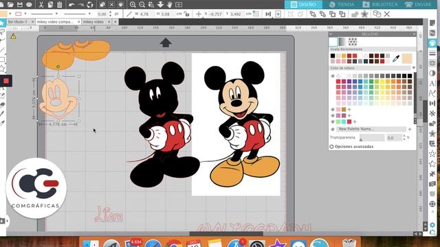Viewport: 440px width, 247px height.
Task: Click the Weld star icon in toolbar
Action: click(x=364, y=14)
